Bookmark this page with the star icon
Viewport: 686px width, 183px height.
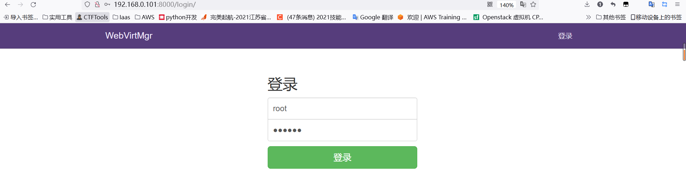pyautogui.click(x=533, y=5)
